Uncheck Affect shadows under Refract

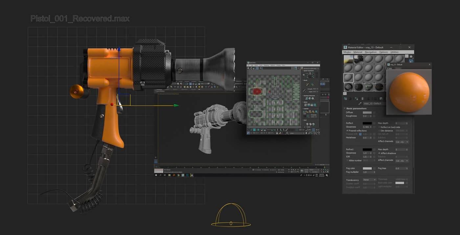click(379, 153)
